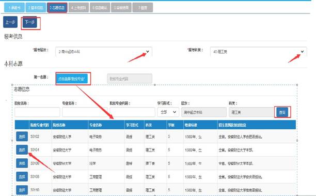Choose 选择 for code 30110 row
The image size is (316, 196).
(22, 190)
